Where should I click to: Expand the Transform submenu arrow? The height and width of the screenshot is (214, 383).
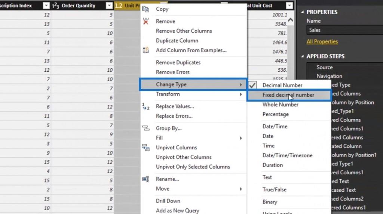point(241,94)
